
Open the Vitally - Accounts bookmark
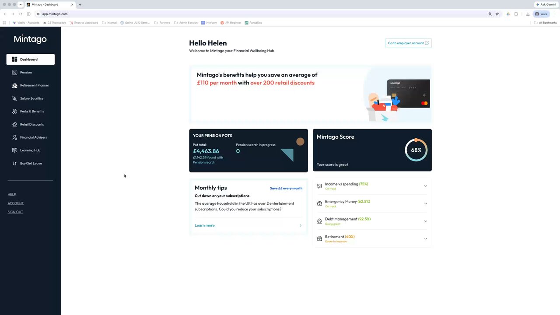(x=26, y=23)
